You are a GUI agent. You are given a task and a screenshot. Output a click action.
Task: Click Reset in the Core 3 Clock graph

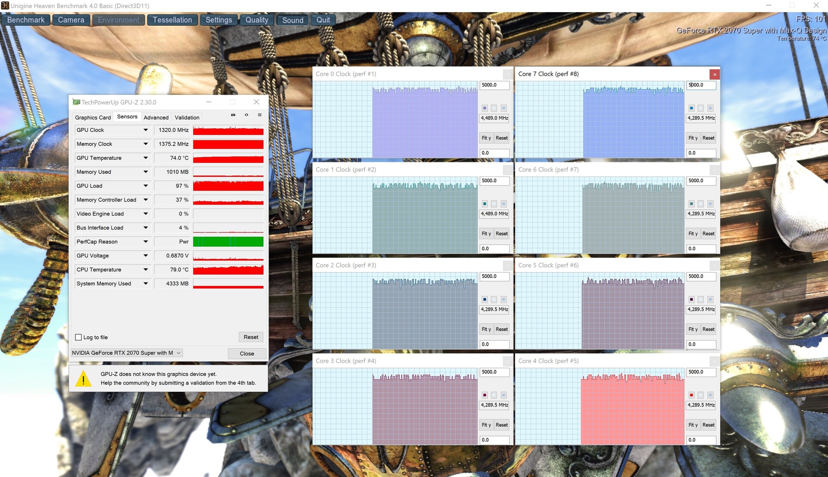[x=502, y=424]
